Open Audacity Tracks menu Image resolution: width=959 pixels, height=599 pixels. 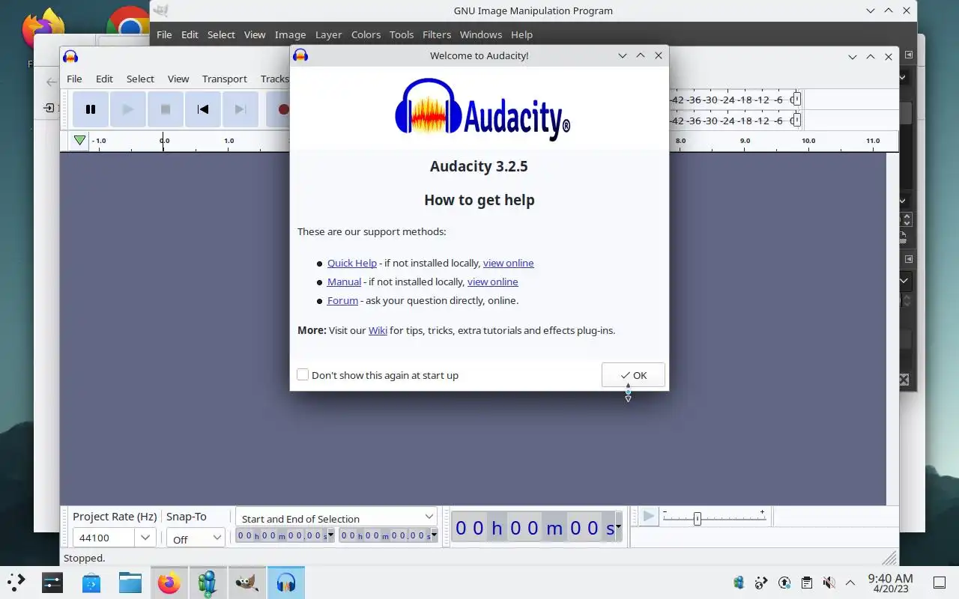[274, 79]
